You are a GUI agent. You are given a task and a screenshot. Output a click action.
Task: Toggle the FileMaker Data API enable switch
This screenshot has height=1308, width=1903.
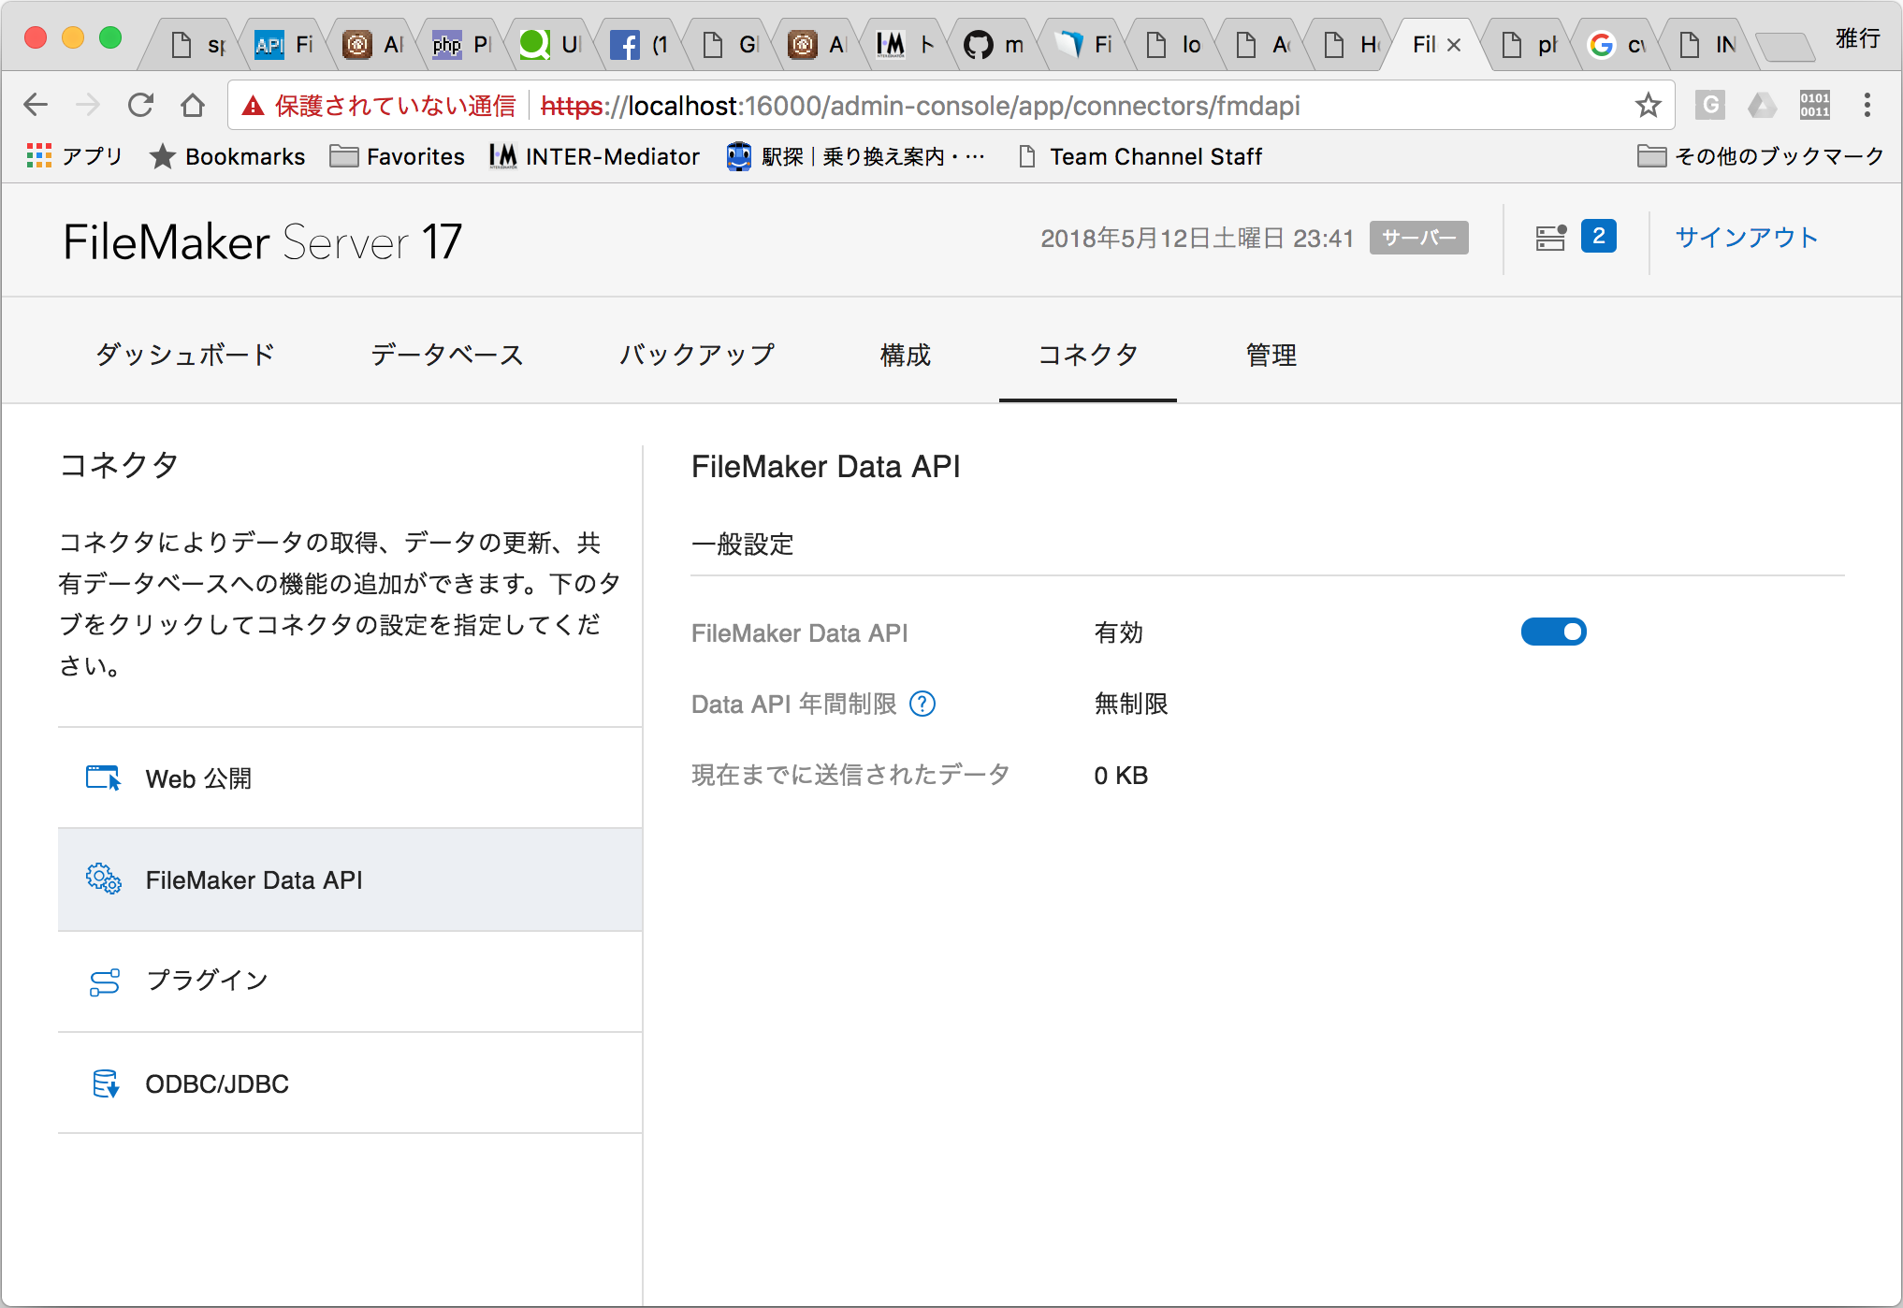pyautogui.click(x=1553, y=632)
